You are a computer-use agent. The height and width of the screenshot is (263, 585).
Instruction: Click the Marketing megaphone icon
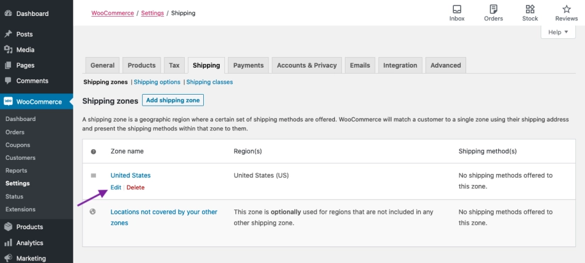[8, 258]
